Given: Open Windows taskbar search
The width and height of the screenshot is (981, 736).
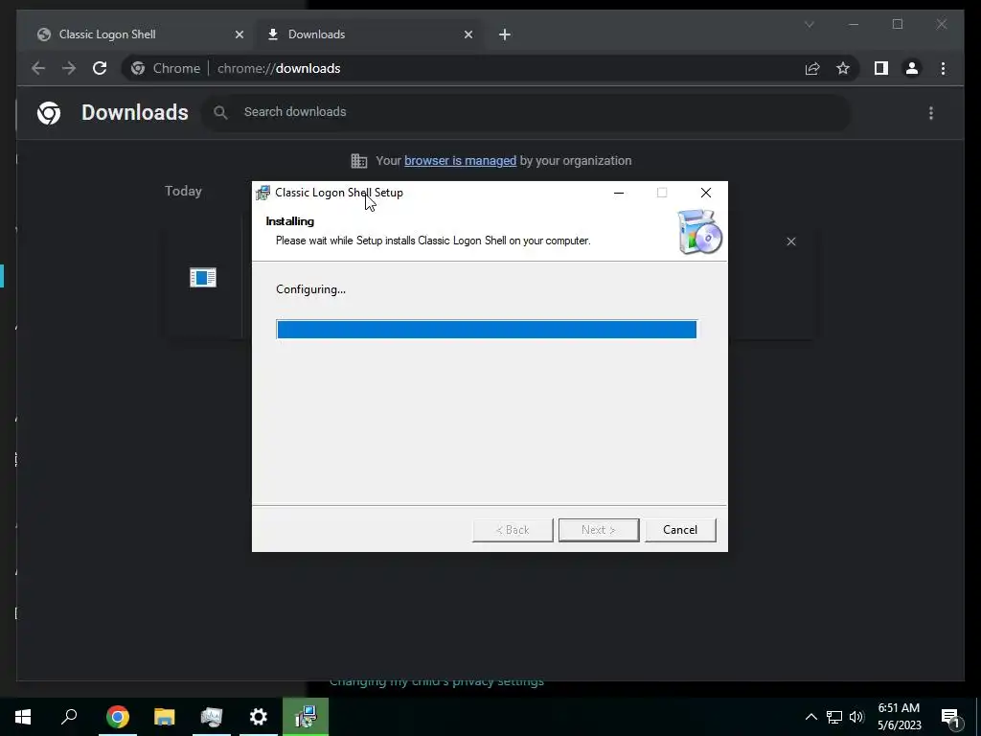Looking at the screenshot, I should point(69,716).
